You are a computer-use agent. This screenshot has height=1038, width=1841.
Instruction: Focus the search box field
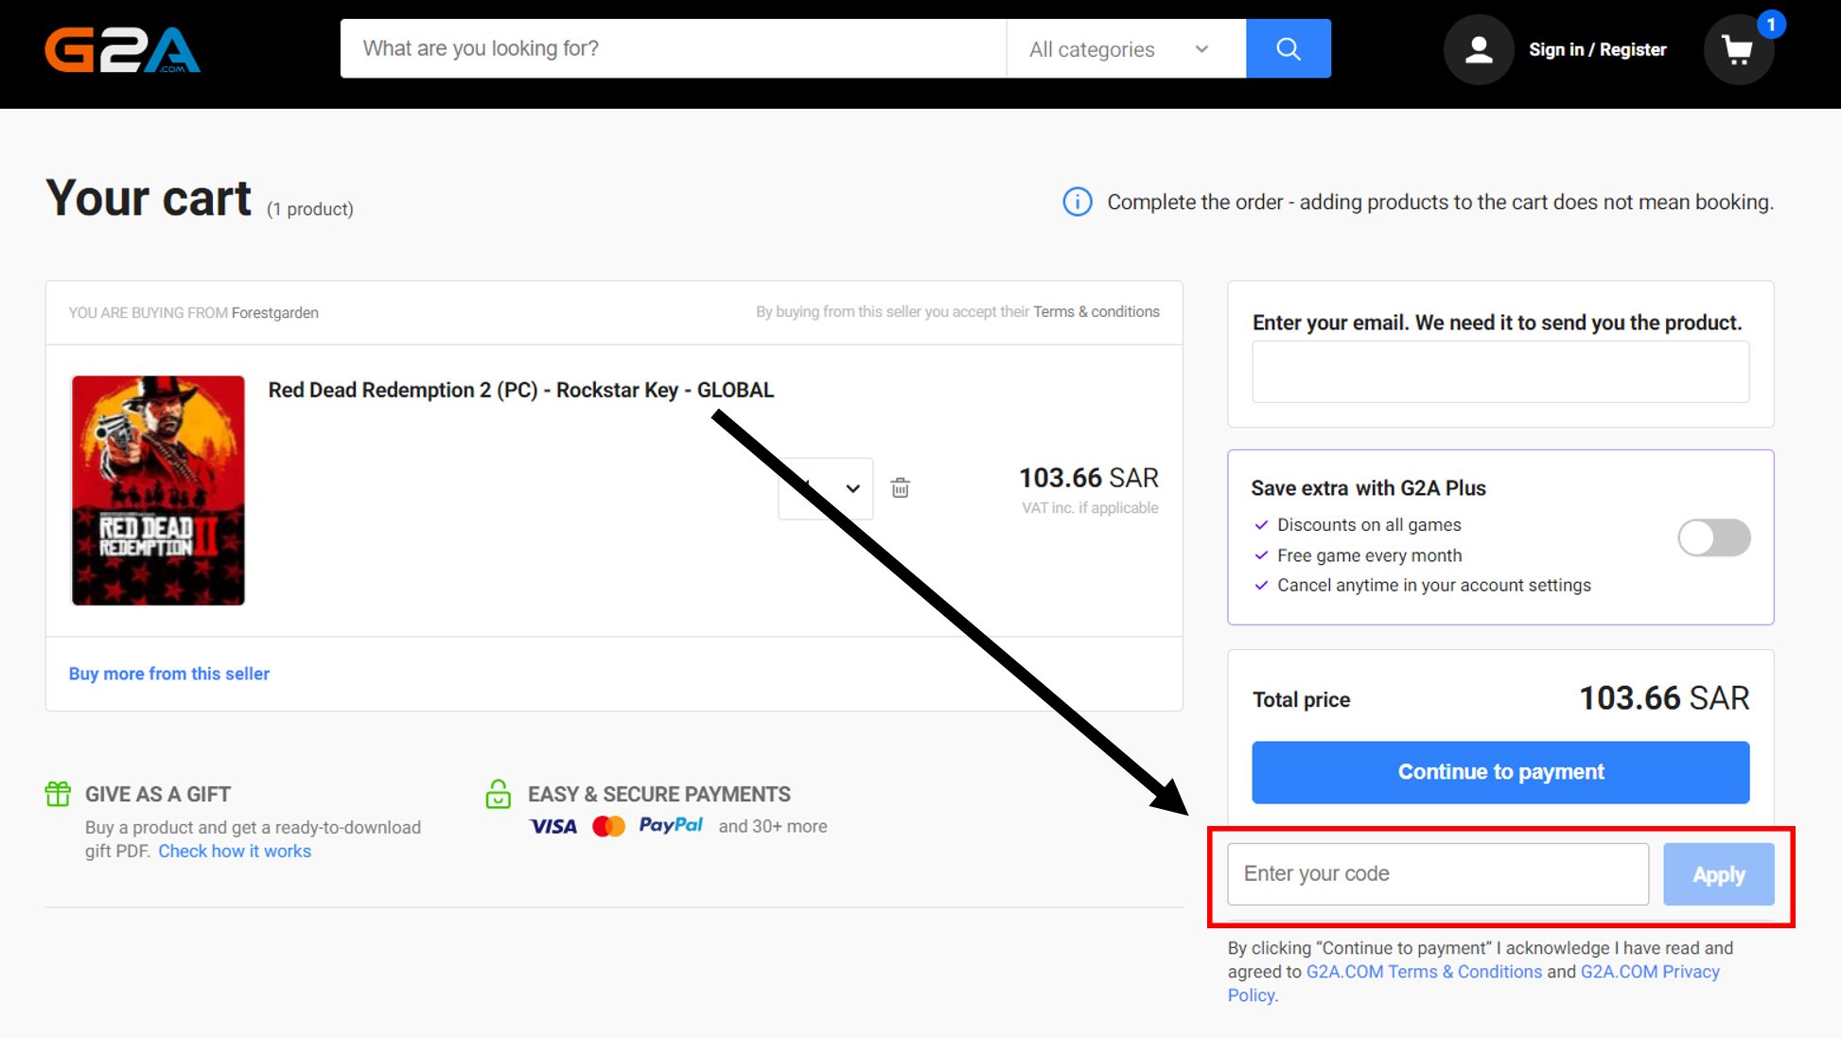(674, 48)
